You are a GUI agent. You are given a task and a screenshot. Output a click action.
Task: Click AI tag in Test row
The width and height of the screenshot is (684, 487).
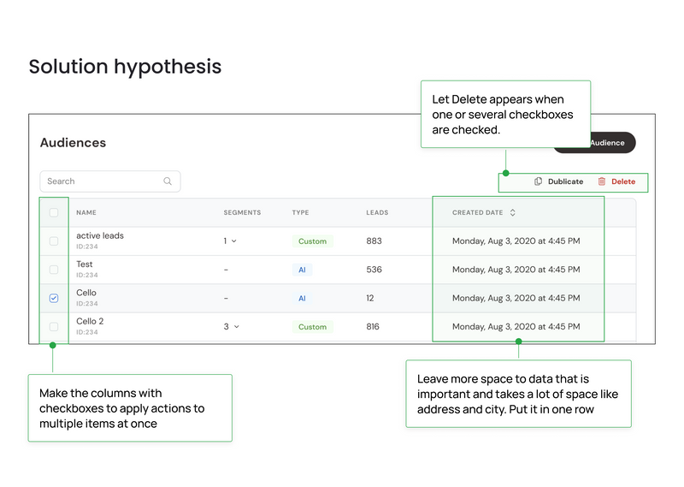302,270
